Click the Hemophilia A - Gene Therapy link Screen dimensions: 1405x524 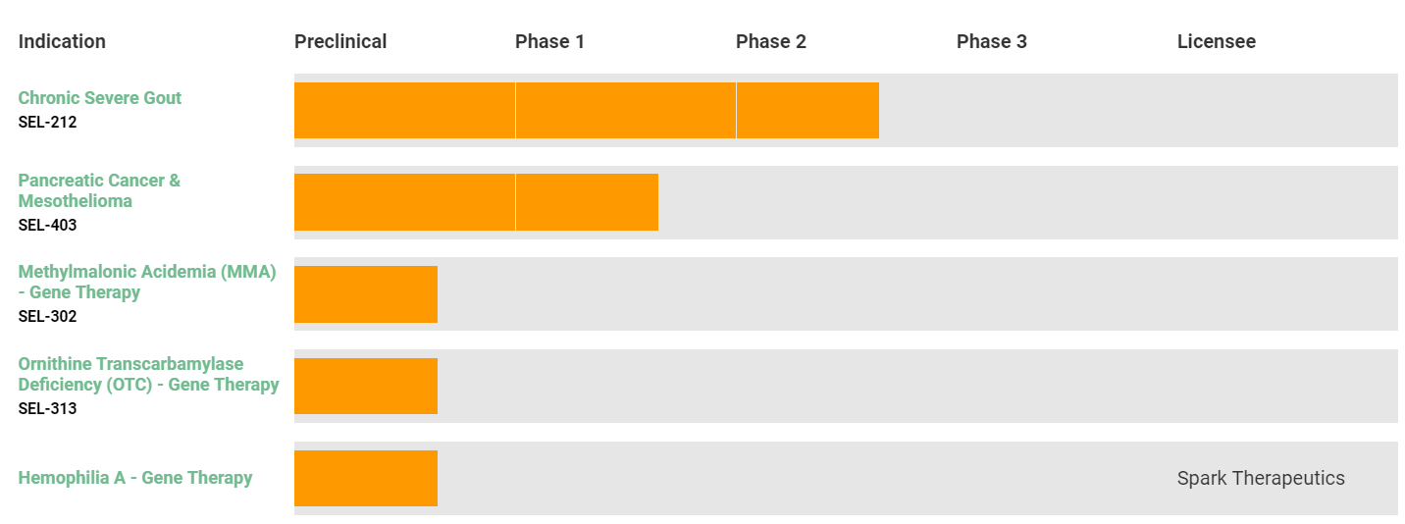[135, 478]
